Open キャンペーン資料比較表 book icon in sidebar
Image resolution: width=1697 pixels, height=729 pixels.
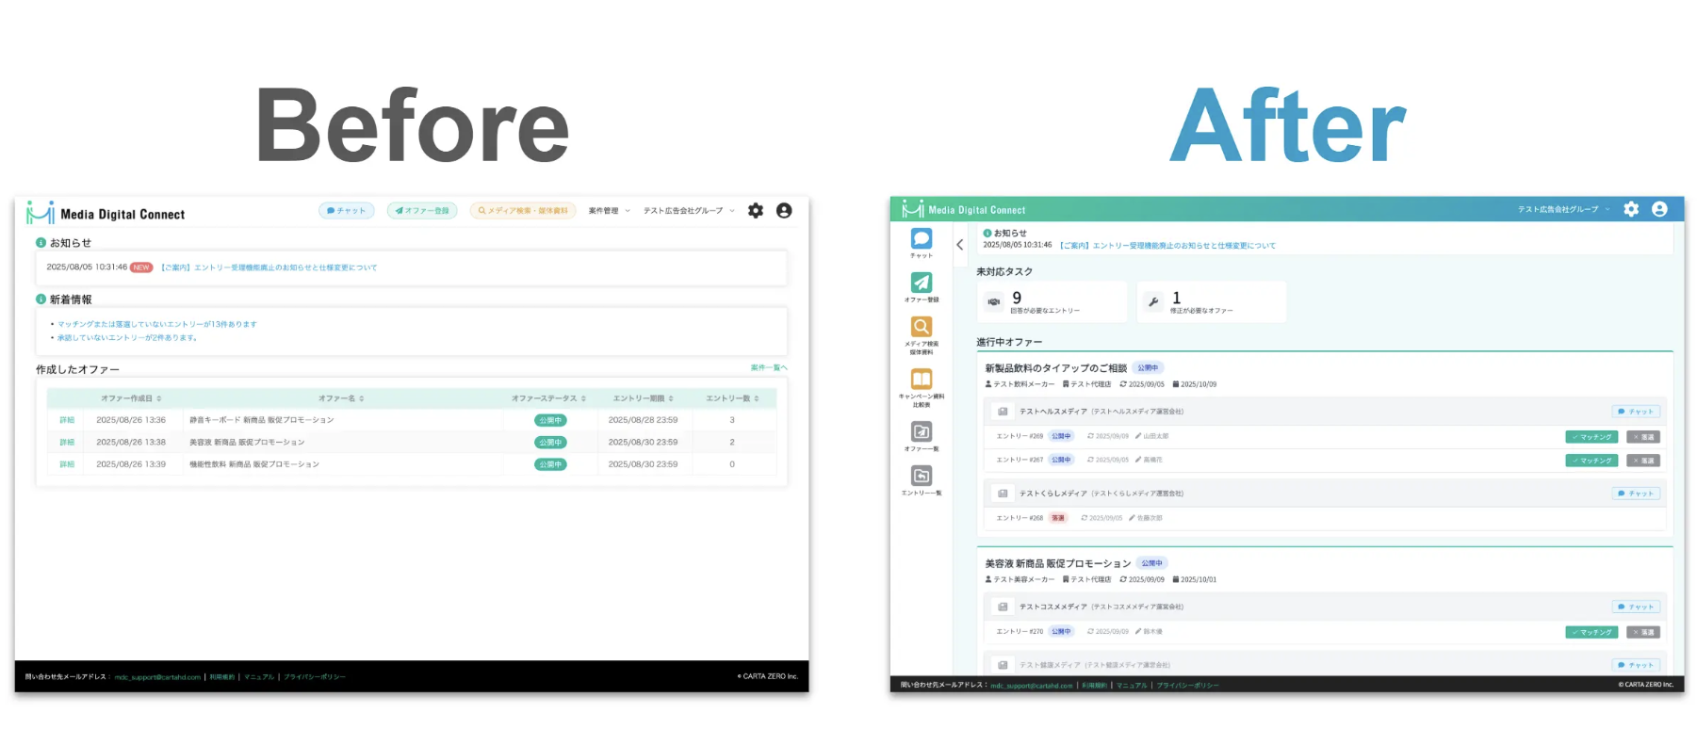tap(921, 379)
